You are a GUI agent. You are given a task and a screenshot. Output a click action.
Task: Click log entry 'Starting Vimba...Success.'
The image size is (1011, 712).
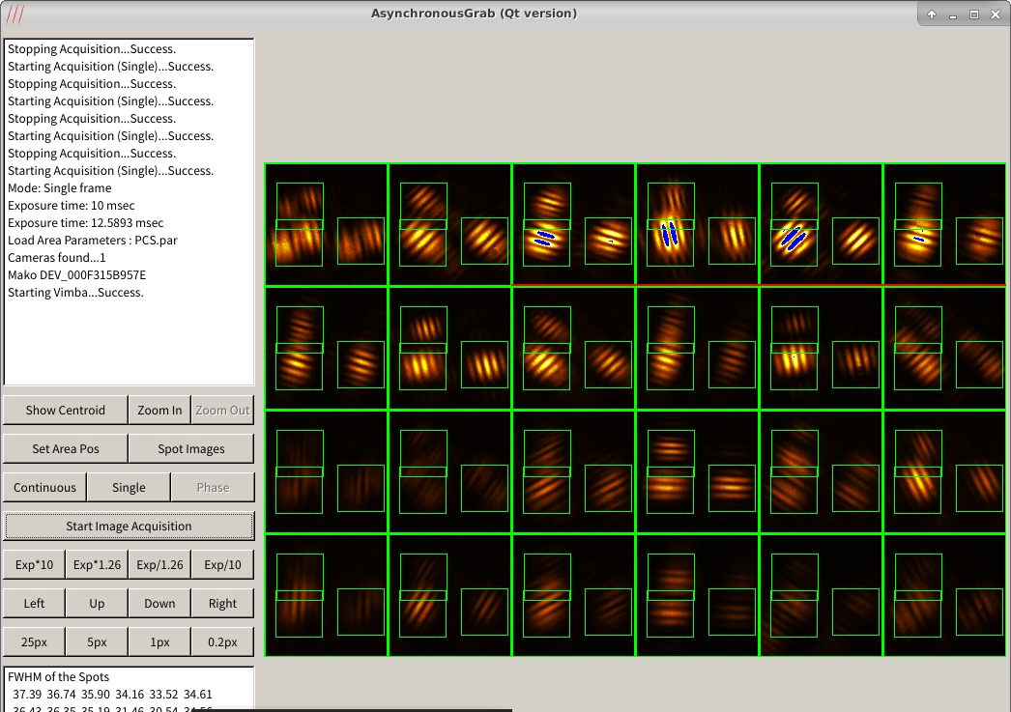click(x=75, y=293)
